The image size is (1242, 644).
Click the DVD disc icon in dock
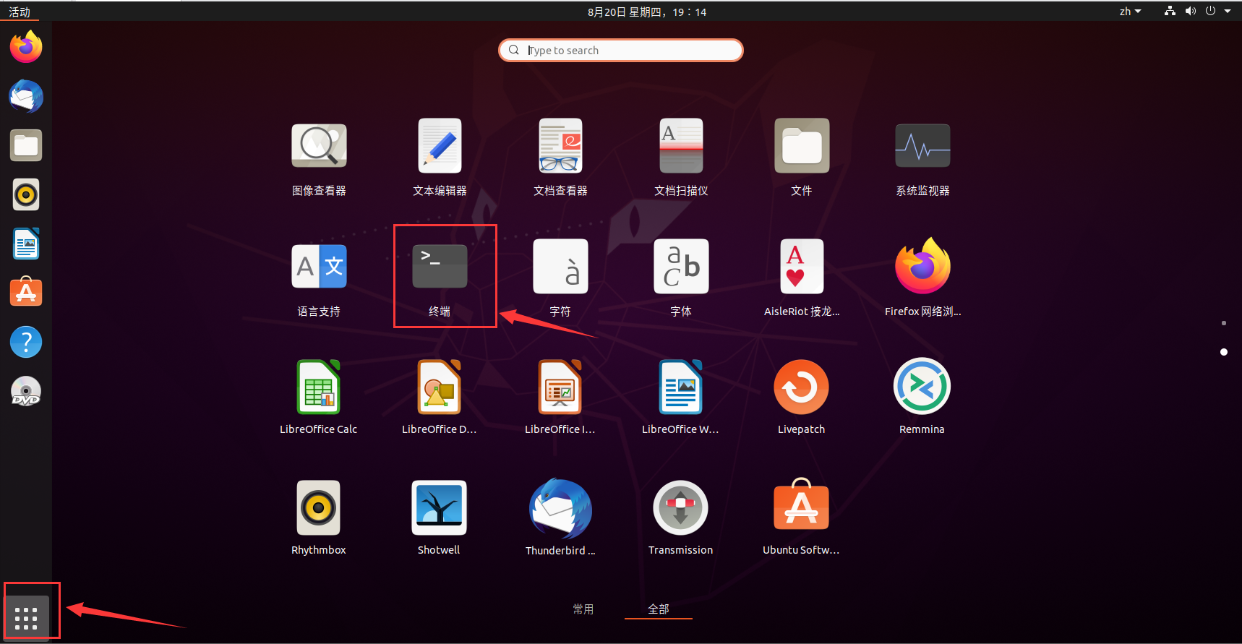tap(26, 391)
